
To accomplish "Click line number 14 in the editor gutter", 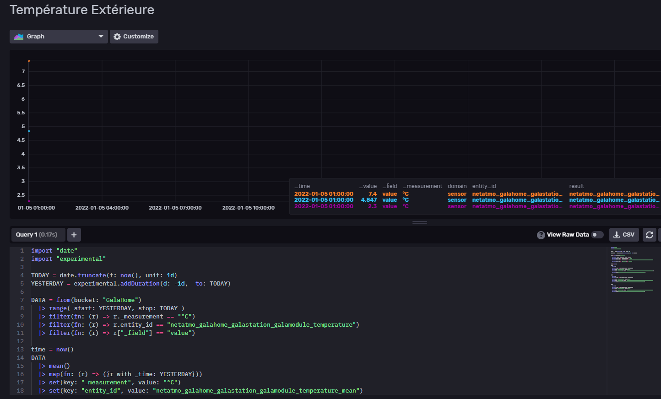I will tap(20, 358).
